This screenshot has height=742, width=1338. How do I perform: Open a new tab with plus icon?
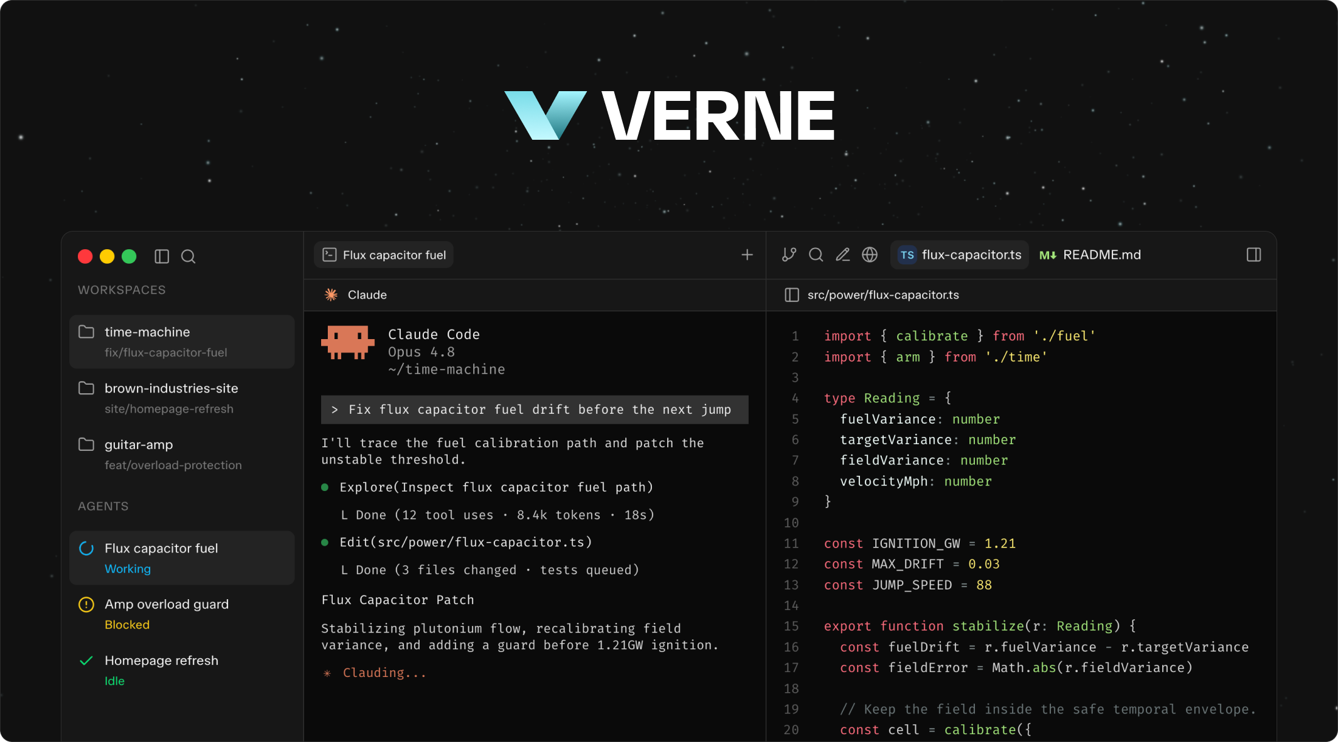(747, 255)
